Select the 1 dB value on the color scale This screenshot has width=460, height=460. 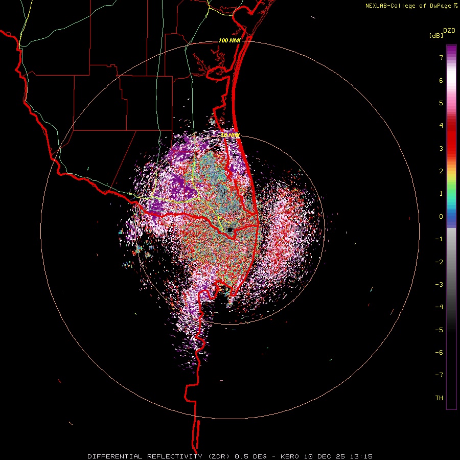[441, 194]
